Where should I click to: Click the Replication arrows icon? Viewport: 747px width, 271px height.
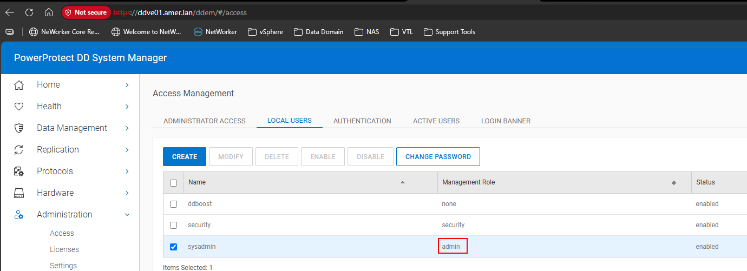pos(19,150)
